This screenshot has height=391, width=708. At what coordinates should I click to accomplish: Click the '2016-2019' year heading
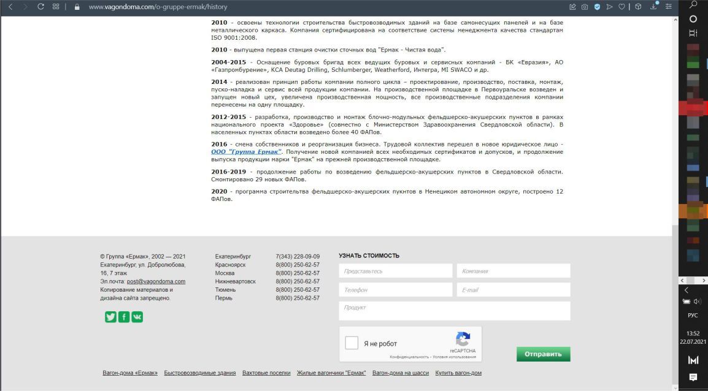tap(228, 172)
